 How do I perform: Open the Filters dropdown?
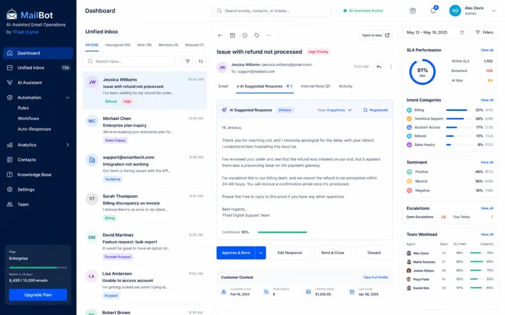(x=485, y=32)
